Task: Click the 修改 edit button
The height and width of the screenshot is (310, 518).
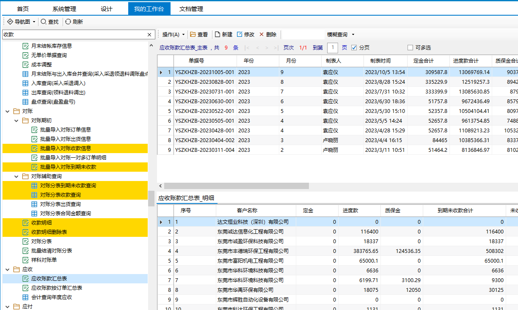Action: (x=245, y=34)
